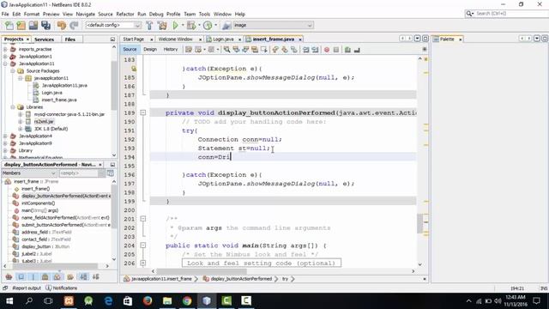Click the Debug Project icon

click(x=191, y=25)
